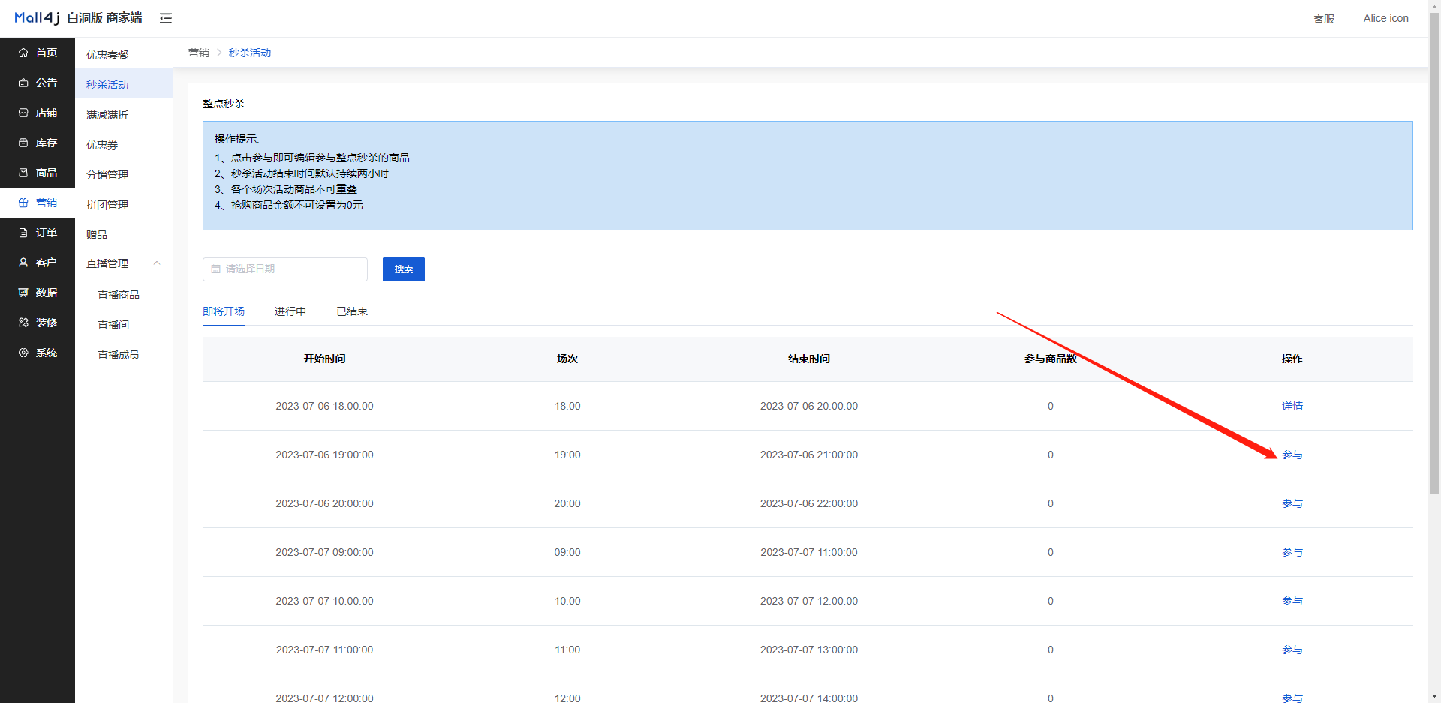Click the 客服 customer service link
The width and height of the screenshot is (1441, 703).
[1324, 19]
